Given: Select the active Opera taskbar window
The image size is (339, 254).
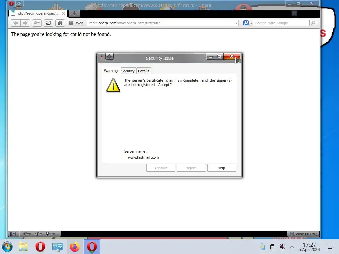Looking at the screenshot, I should pos(92,247).
